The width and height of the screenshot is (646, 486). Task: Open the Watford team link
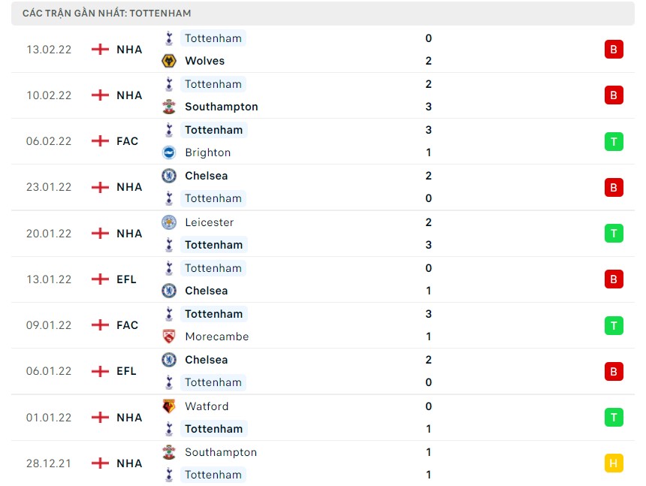click(207, 406)
